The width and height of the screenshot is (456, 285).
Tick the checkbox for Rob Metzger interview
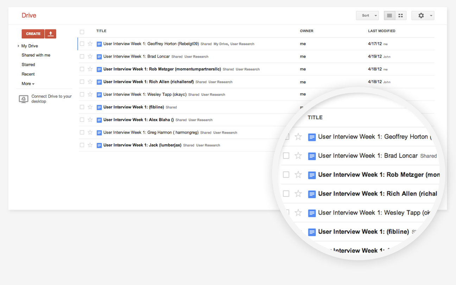(82, 69)
